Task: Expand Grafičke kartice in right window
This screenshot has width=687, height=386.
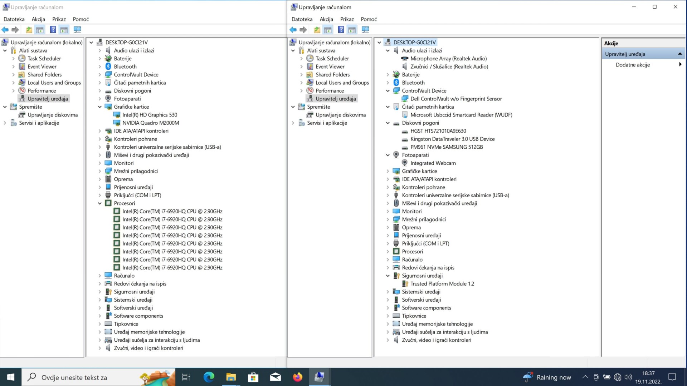Action: [x=388, y=171]
